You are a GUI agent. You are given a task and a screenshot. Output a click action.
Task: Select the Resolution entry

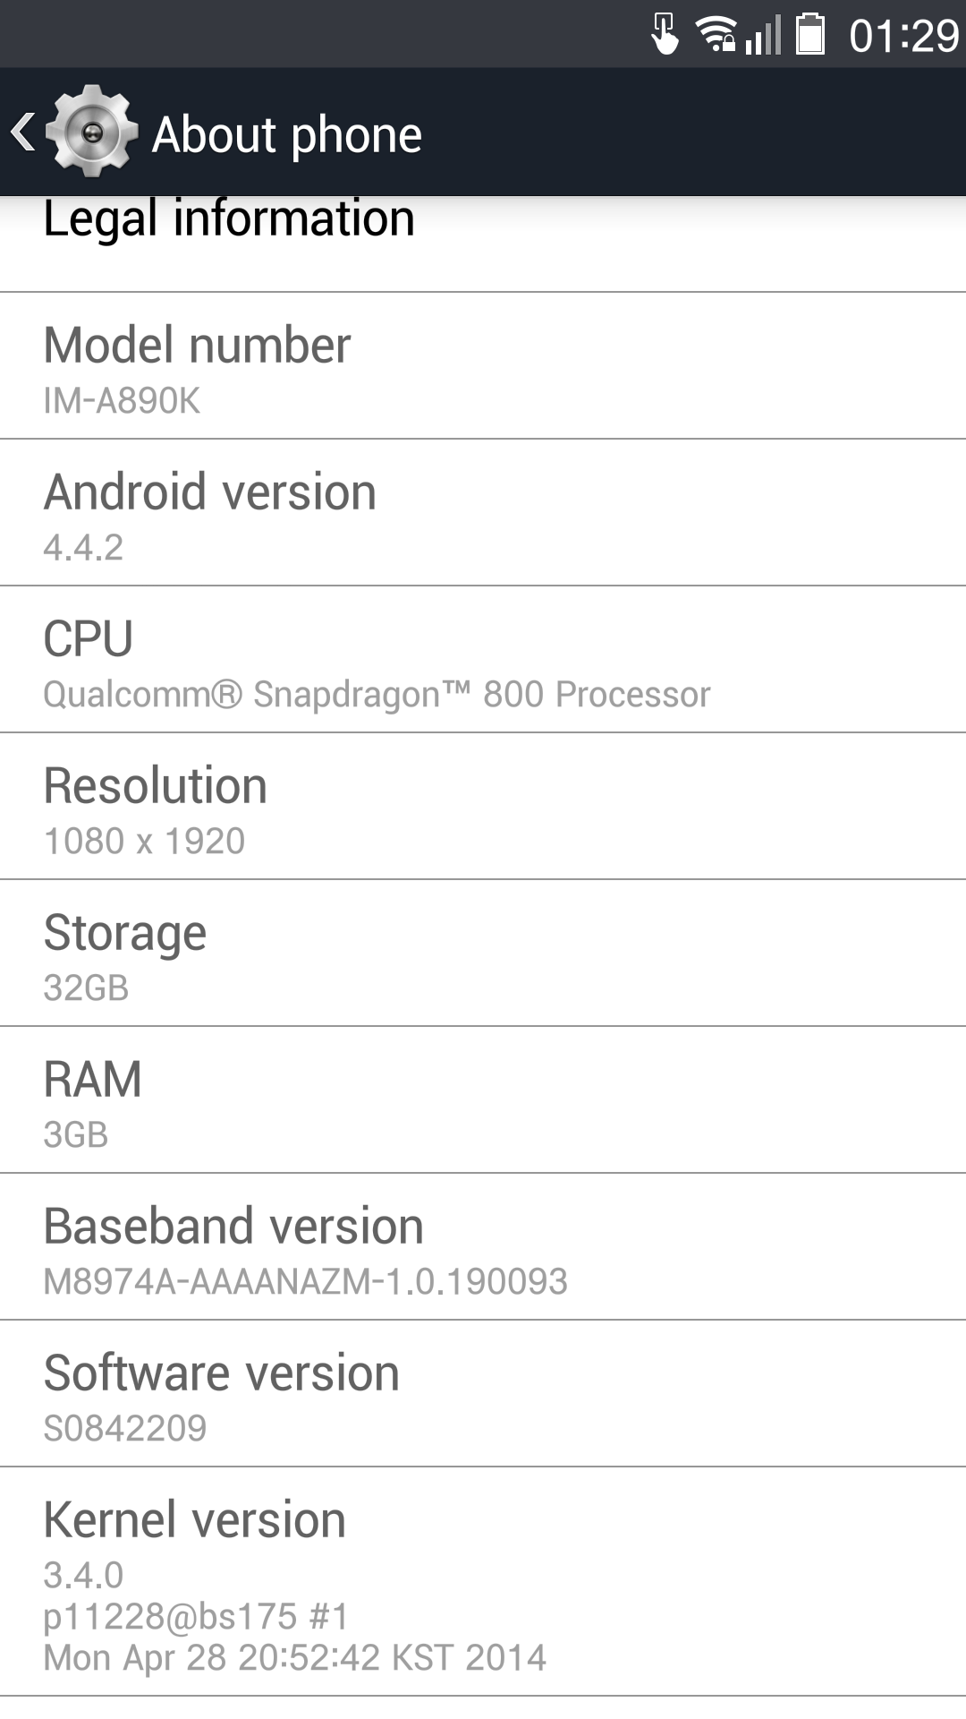[483, 807]
